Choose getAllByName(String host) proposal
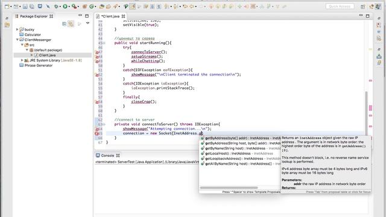 point(240,164)
